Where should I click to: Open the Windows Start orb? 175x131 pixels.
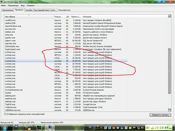tap(4, 128)
